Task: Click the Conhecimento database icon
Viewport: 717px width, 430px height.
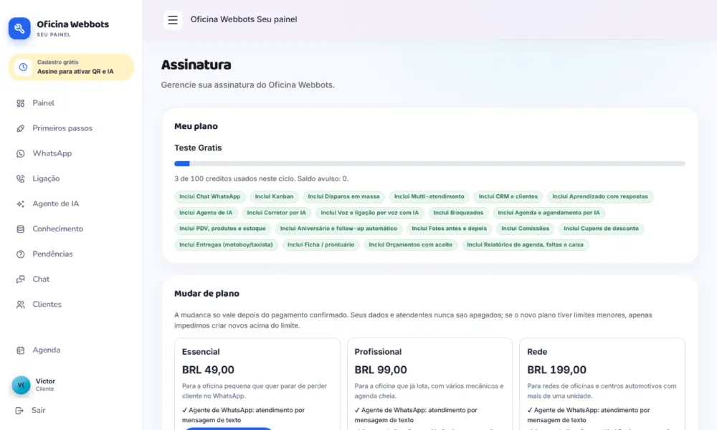Action: [21, 229]
